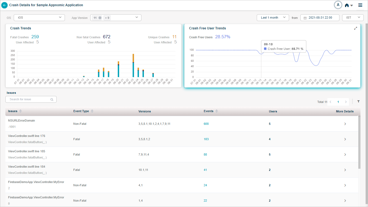Click the More Details column header
The height and width of the screenshot is (207, 368).
coord(345,111)
